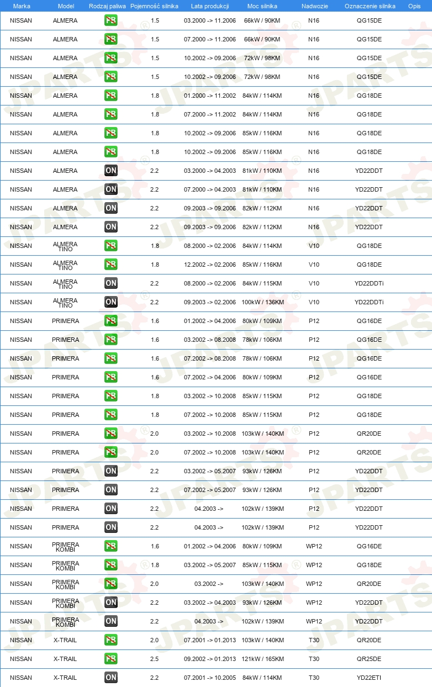Click petrol icon in PRIMERA 03.2002 -> 08.2008 row
432x687 pixels.
(111, 340)
